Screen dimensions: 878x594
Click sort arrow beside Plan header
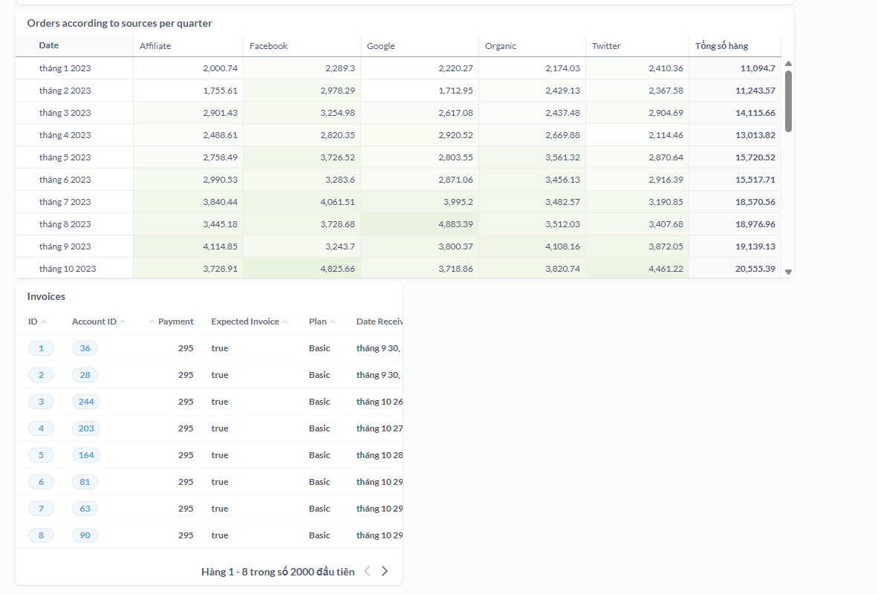[333, 322]
